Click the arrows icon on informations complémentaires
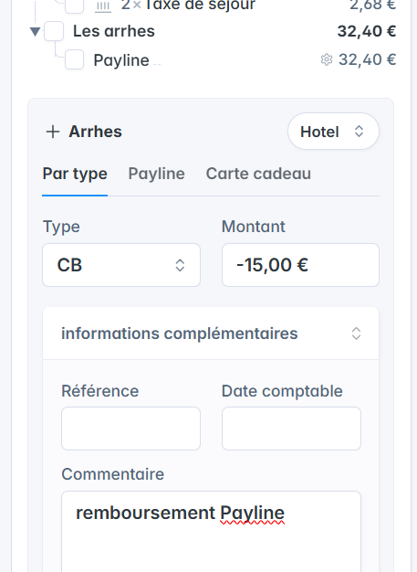 [356, 334]
